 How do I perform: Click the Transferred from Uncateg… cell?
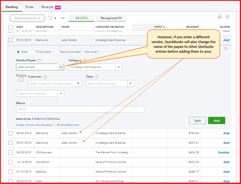coord(113,152)
